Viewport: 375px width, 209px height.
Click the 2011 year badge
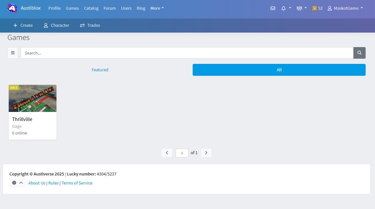[14, 87]
